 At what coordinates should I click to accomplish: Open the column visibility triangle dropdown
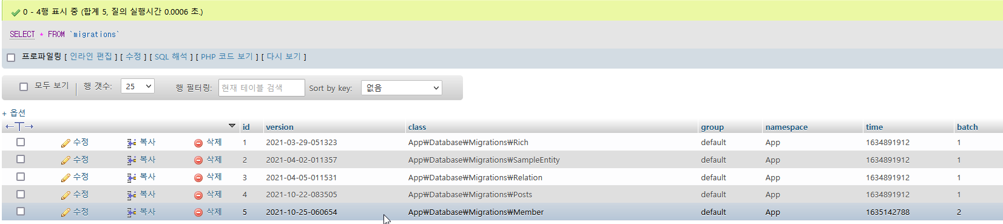(x=232, y=126)
